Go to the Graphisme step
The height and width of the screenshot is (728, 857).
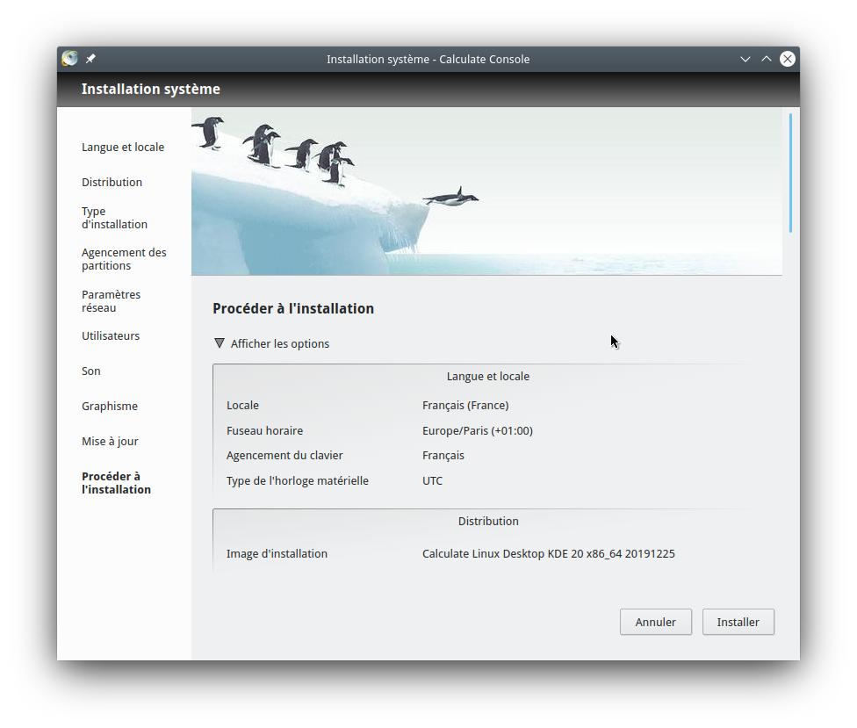point(110,406)
